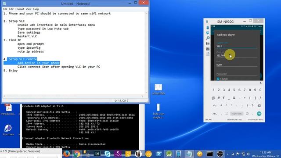This screenshot has height=158, width=281.
Task: Select the Introduction PDF desktop icon
Action: point(8,110)
